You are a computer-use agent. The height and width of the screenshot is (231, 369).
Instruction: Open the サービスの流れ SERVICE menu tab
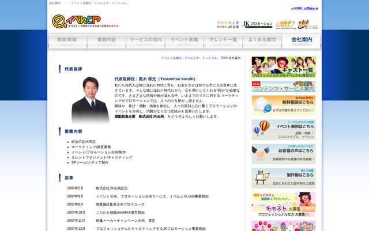tap(145, 42)
